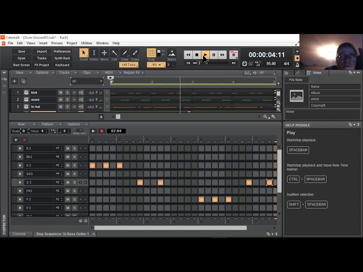Delete the step sequencer row

24,140
